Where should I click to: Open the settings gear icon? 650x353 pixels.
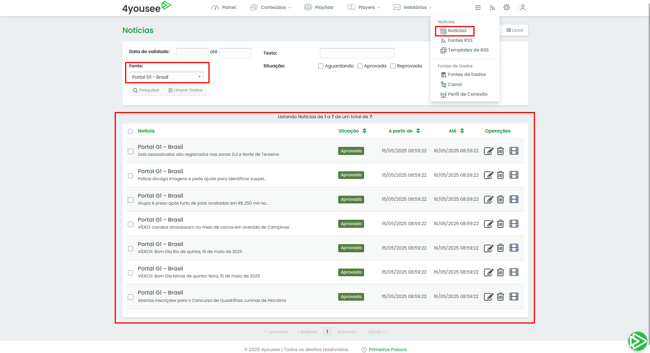click(506, 7)
